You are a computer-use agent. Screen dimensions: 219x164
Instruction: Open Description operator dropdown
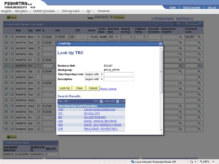94,79
